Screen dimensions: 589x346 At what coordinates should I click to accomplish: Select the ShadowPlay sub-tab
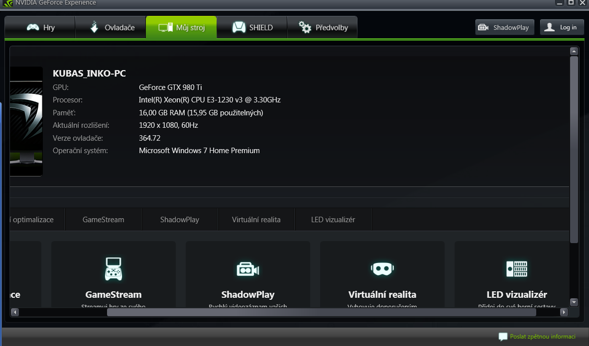[x=180, y=220]
